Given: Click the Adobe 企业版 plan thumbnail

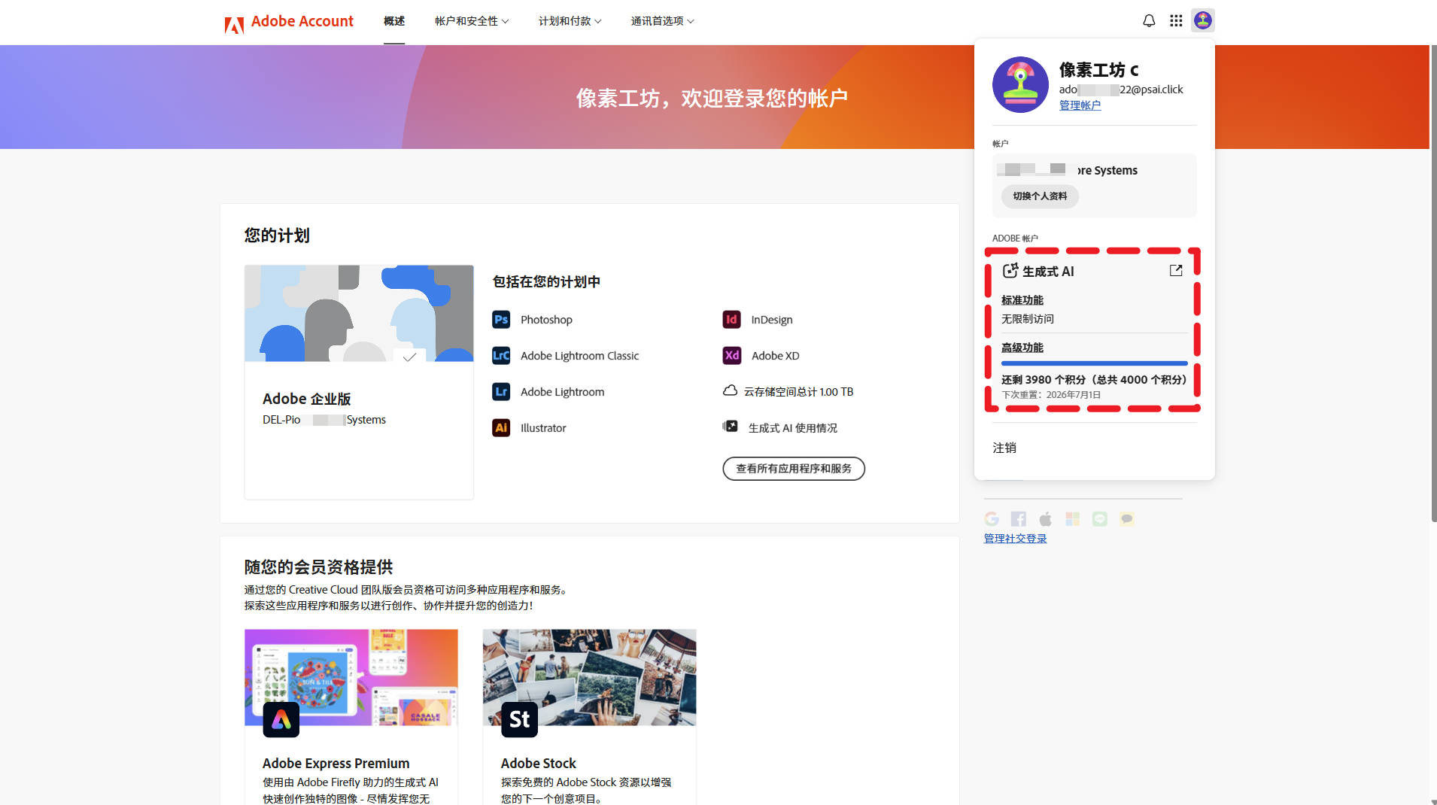Looking at the screenshot, I should click(359, 313).
